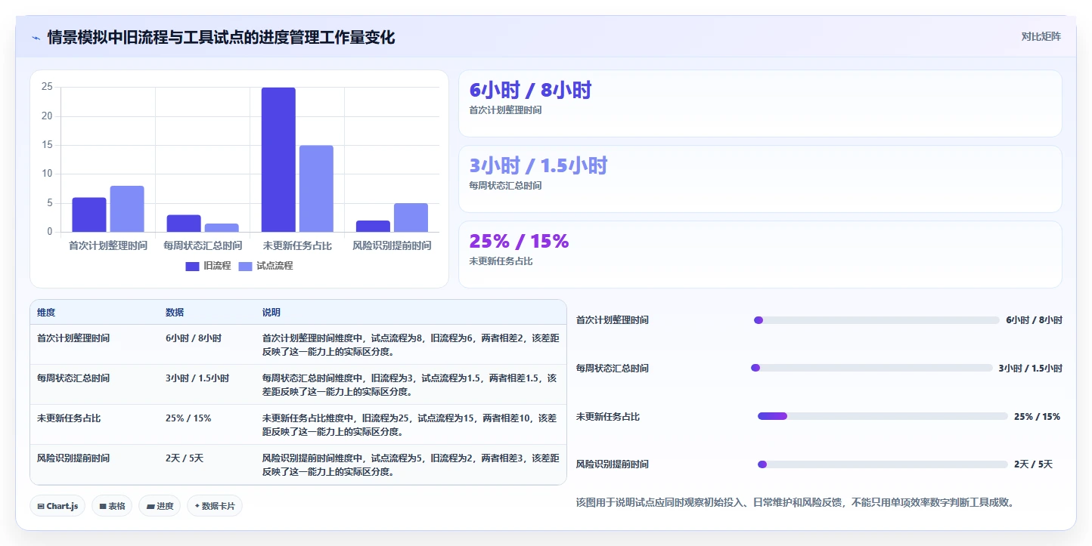1092x546 pixels.
Task: Click the 首次计划整理时间 table row label
Action: click(x=73, y=338)
